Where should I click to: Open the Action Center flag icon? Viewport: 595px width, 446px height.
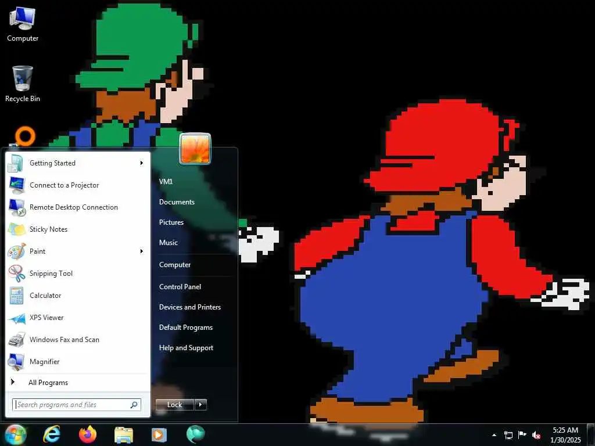coord(522,435)
